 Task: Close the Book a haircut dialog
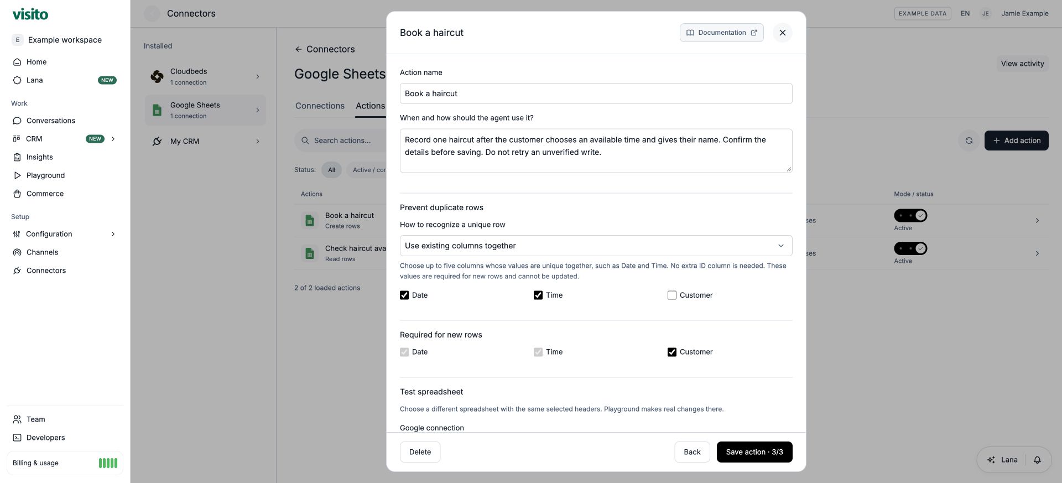pyautogui.click(x=782, y=33)
